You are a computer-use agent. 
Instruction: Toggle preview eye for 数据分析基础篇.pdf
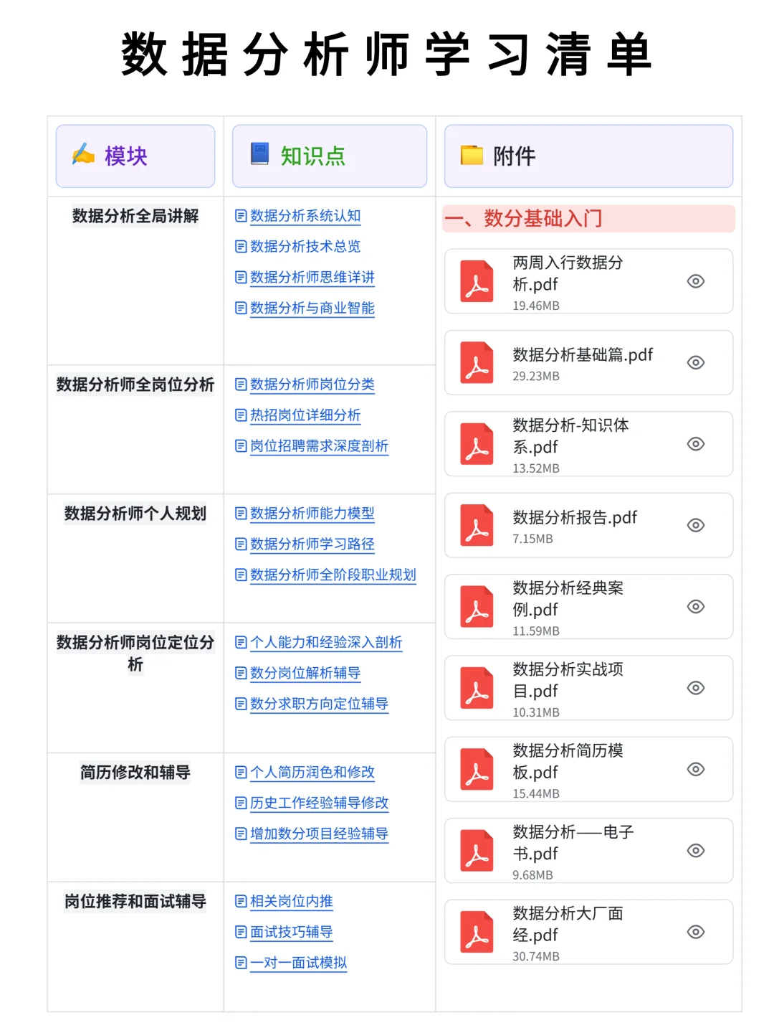tap(696, 363)
